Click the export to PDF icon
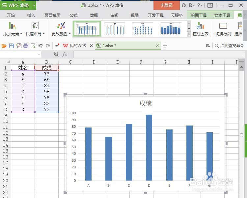The image size is (247, 198). pyautogui.click(x=19, y=46)
